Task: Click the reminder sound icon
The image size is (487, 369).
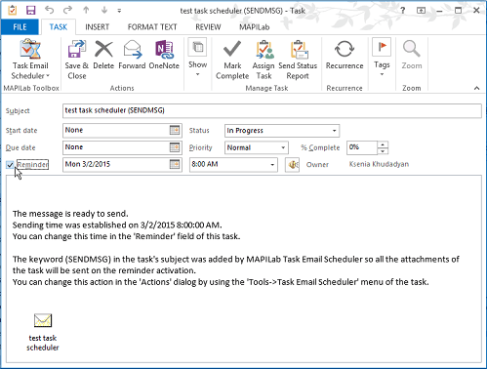Action: (292, 165)
